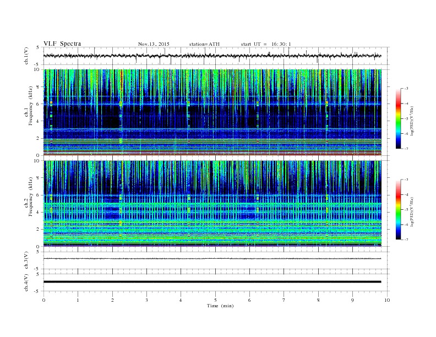
Task: Click the time axis tick label "4"
Action: pos(181,300)
